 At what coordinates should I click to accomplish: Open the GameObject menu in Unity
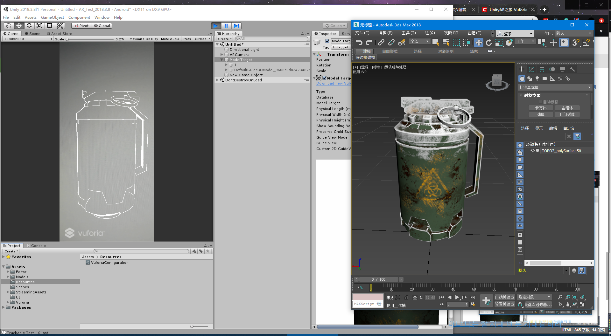[x=52, y=17]
